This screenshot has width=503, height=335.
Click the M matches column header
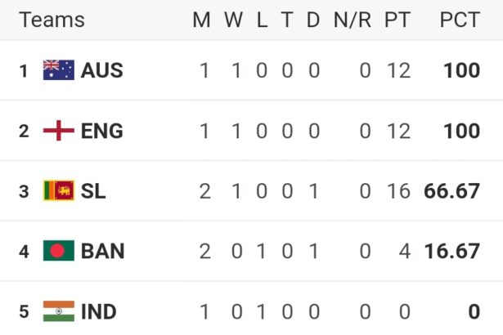pyautogui.click(x=201, y=20)
